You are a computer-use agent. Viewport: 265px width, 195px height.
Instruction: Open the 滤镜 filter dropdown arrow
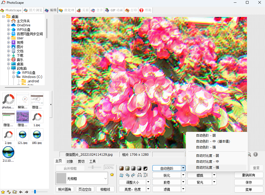[183, 189]
